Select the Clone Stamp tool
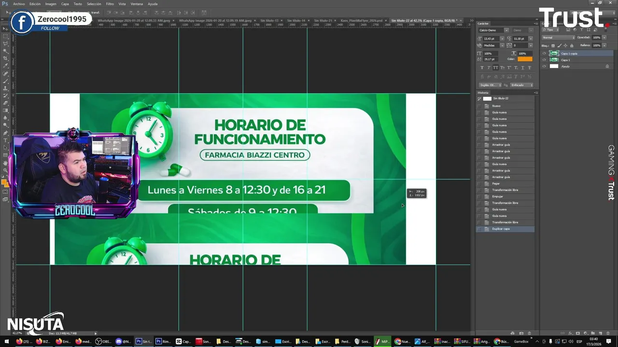Viewport: 618px width, 347px height. click(6, 89)
